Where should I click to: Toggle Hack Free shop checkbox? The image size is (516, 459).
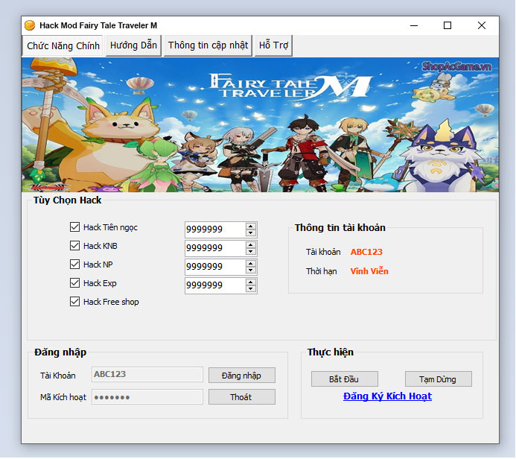(74, 302)
